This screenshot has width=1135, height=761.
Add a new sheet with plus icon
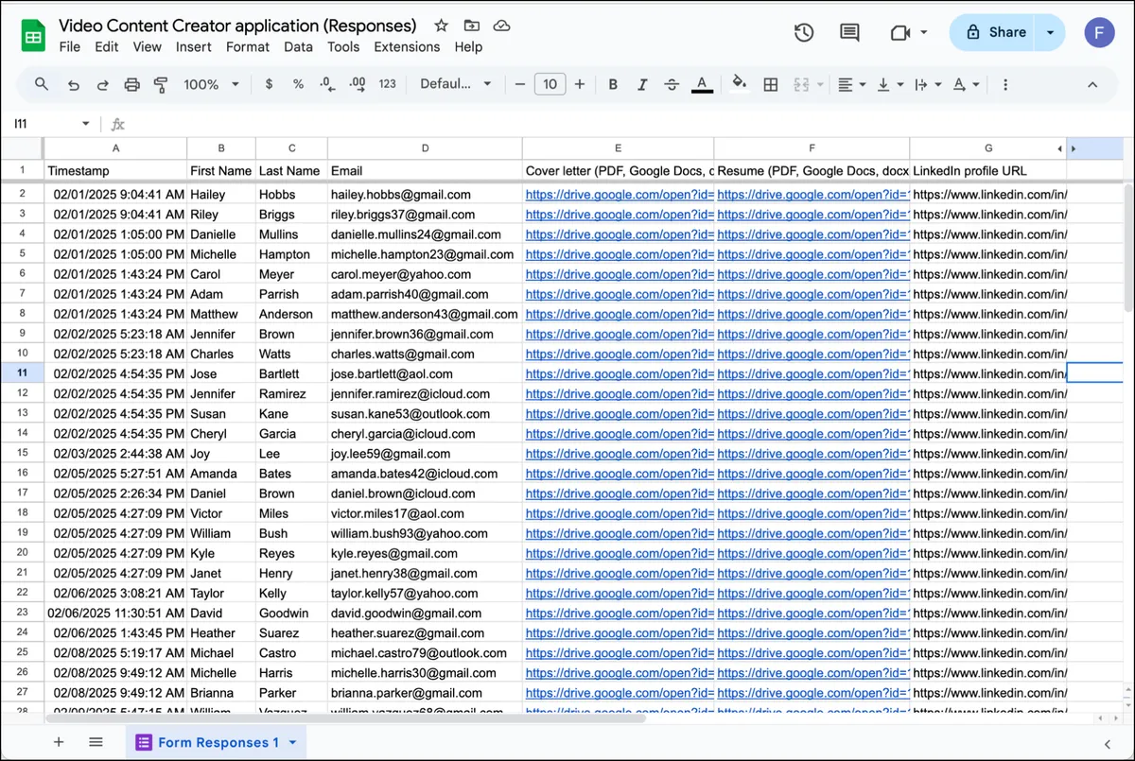[59, 742]
